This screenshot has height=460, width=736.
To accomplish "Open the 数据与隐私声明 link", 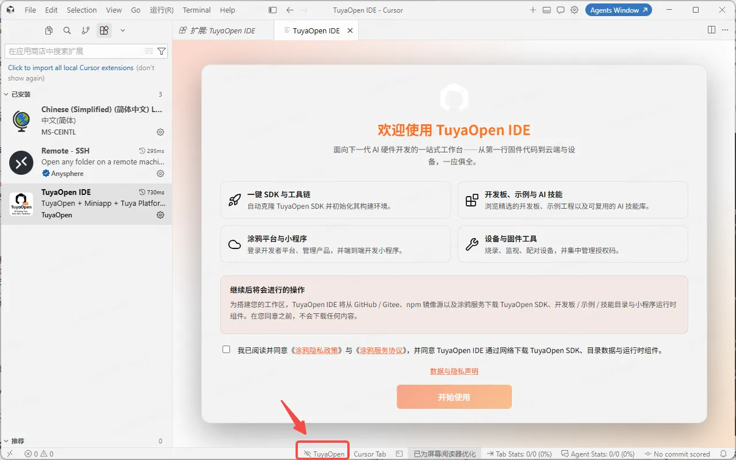I will pyautogui.click(x=454, y=371).
